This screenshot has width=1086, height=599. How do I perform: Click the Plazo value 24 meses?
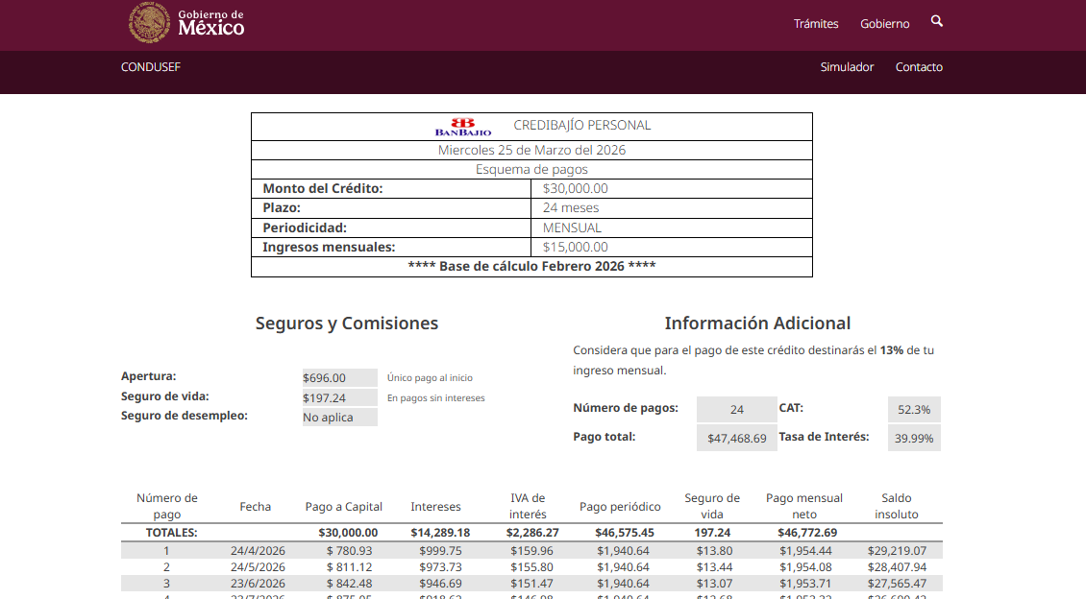coord(571,207)
